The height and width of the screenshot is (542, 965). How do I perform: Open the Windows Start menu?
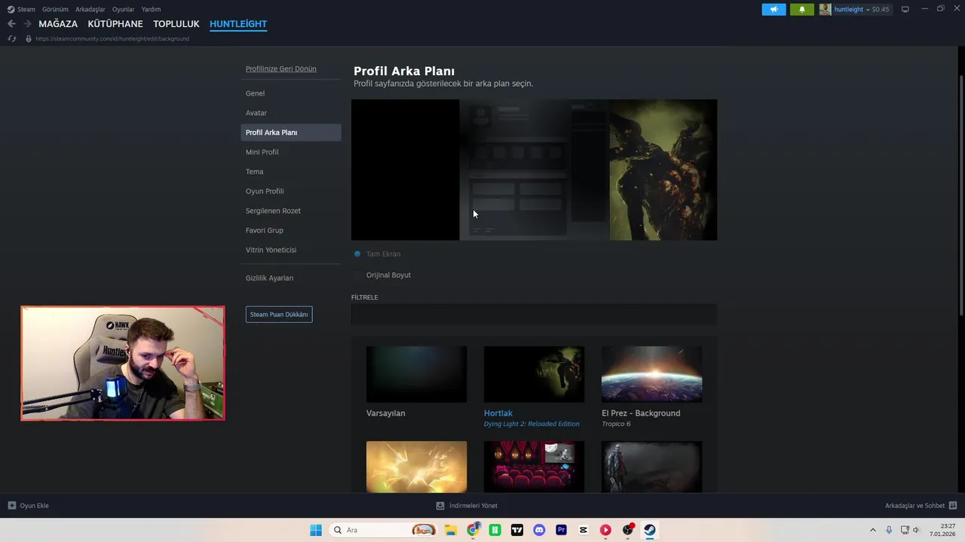(316, 530)
